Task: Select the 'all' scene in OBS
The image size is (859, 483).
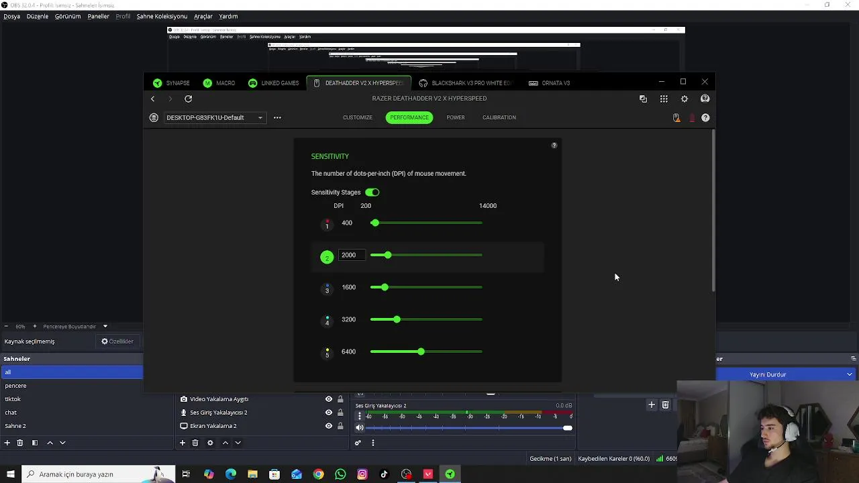Action: click(x=71, y=372)
